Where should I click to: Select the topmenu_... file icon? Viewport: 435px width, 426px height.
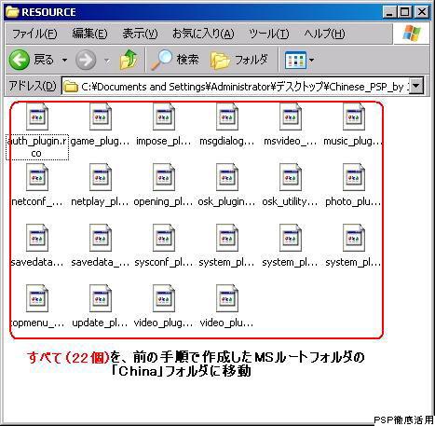37,298
